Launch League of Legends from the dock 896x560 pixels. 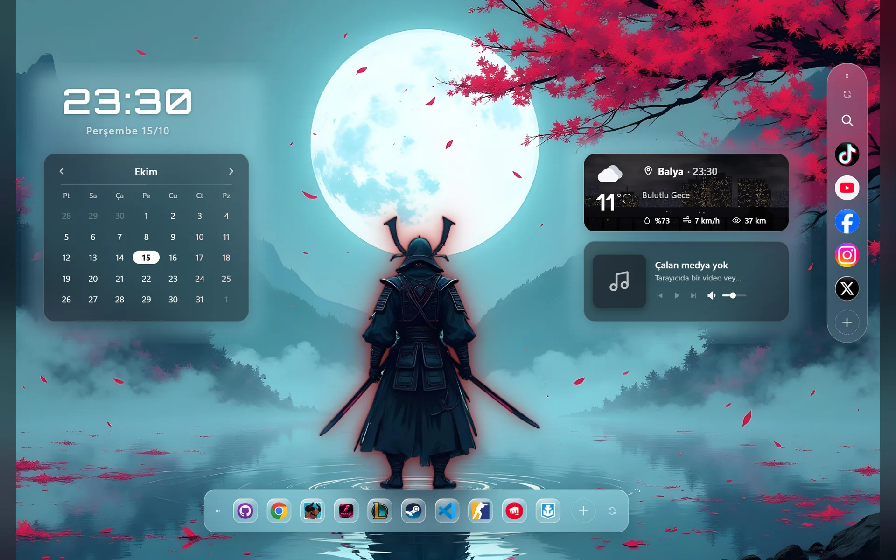click(x=379, y=511)
